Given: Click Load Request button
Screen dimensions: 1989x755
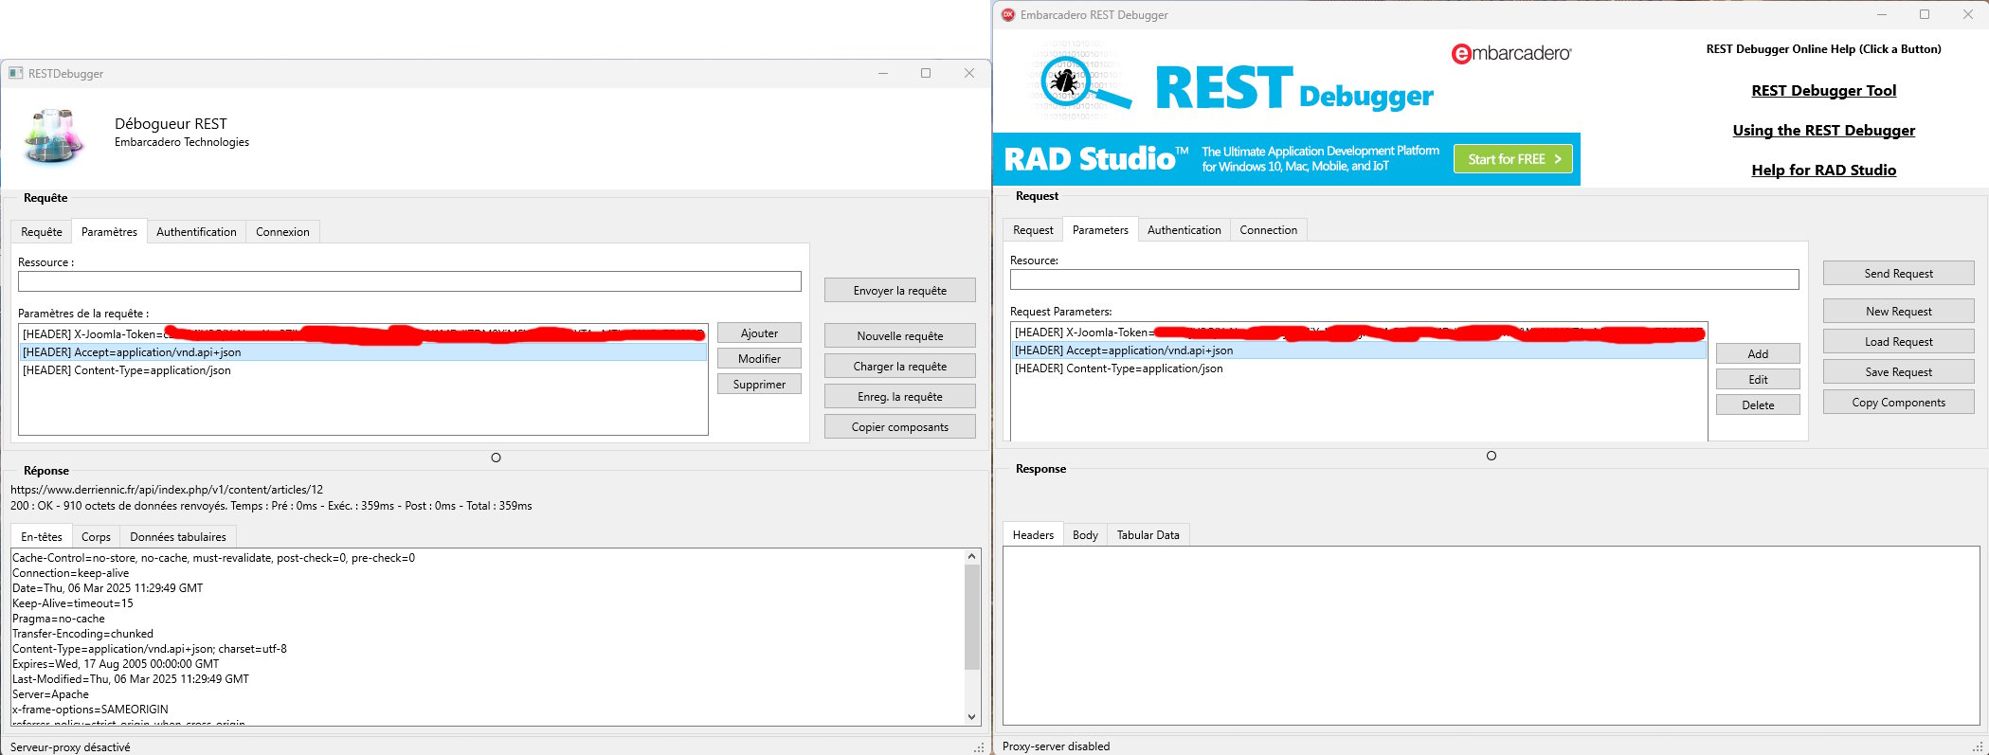Looking at the screenshot, I should pyautogui.click(x=1899, y=341).
